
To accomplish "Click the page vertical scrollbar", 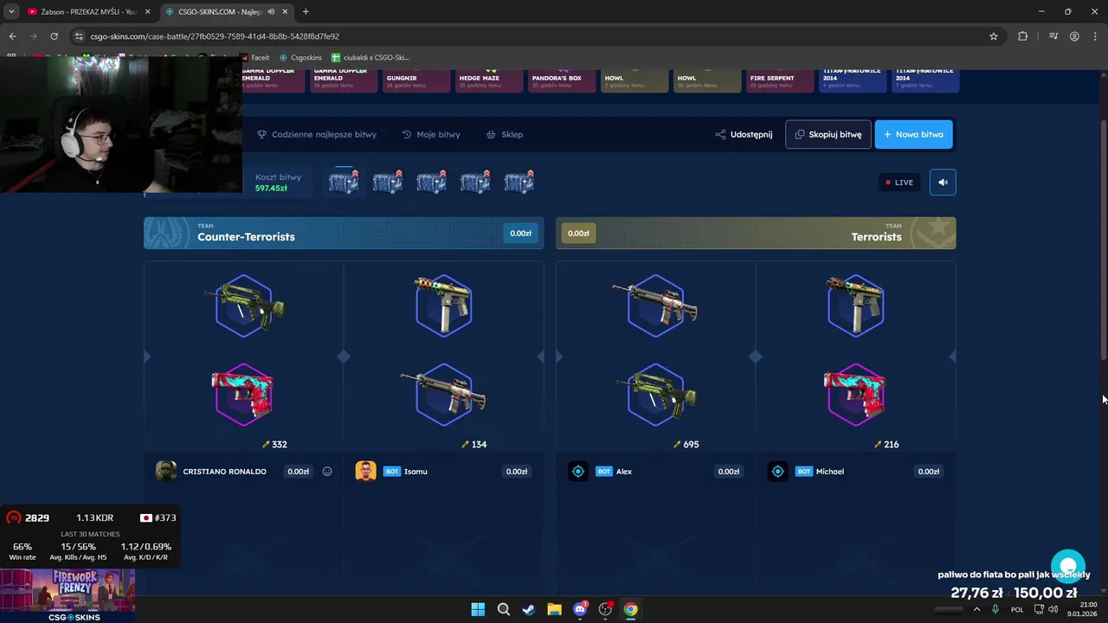I will (1103, 240).
